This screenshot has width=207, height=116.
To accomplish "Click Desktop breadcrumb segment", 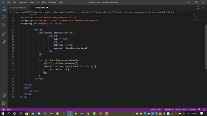I will coord(38,12).
